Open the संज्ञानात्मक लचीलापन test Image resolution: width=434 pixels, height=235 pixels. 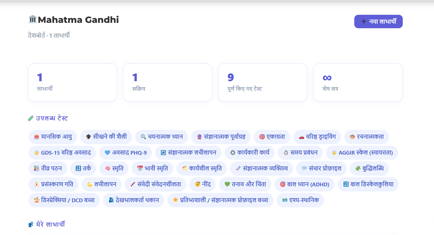pos(188,152)
